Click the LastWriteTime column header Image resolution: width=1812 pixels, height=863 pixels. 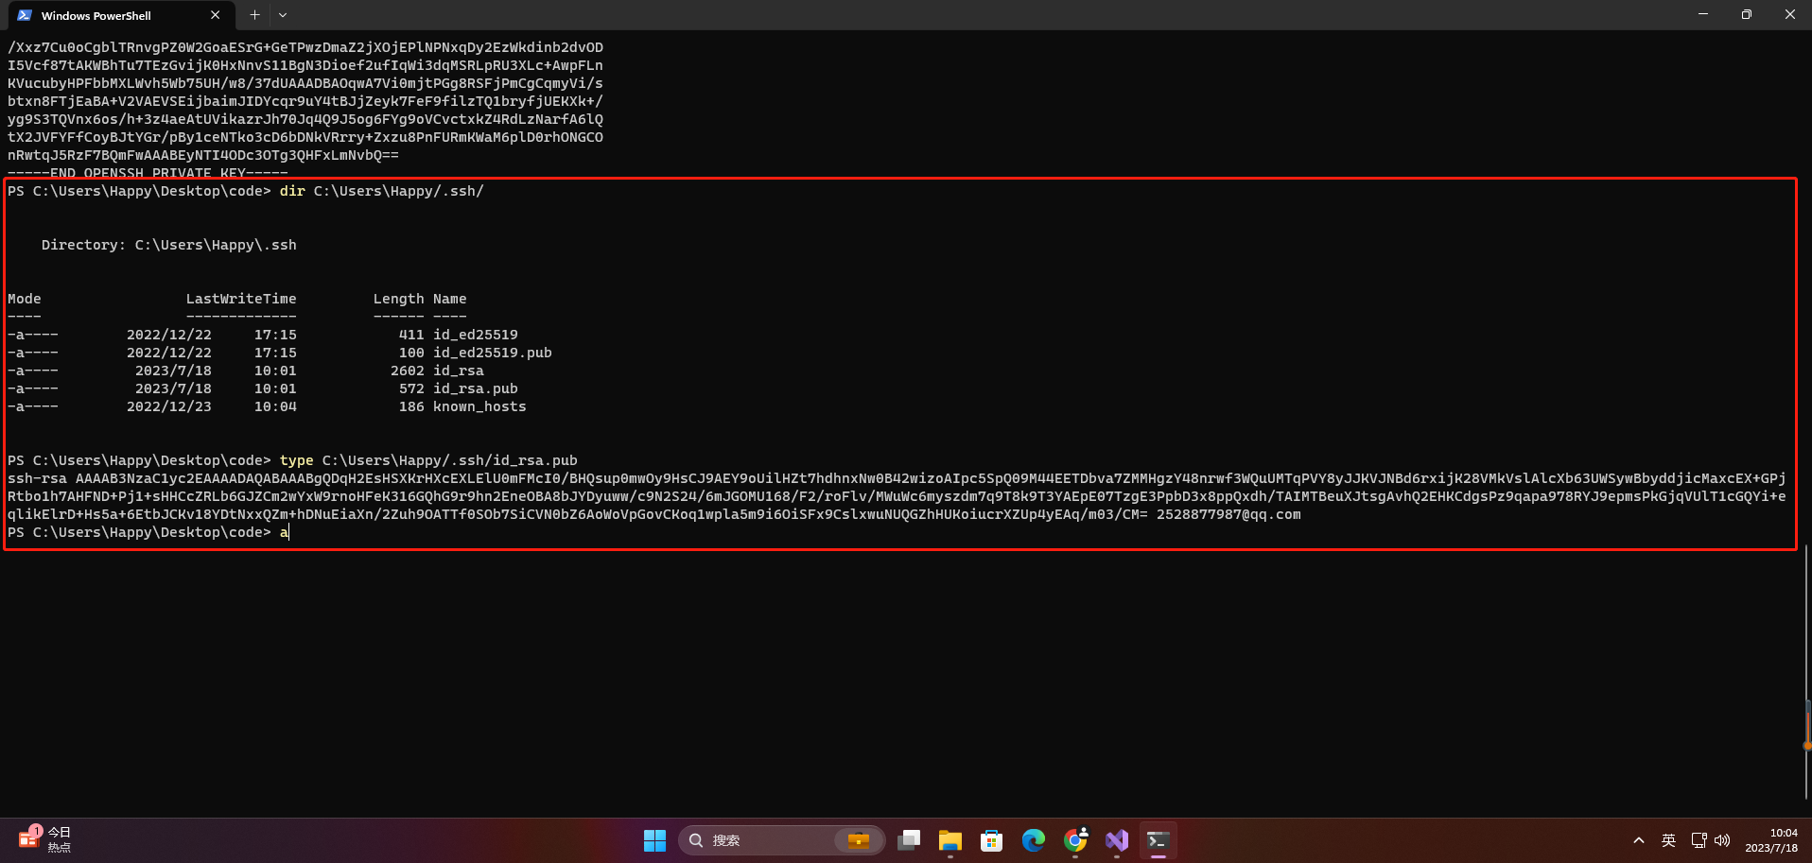pos(241,299)
